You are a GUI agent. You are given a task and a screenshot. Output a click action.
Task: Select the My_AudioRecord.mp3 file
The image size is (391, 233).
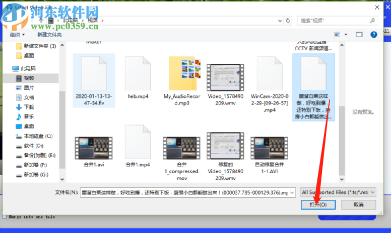tap(182, 80)
